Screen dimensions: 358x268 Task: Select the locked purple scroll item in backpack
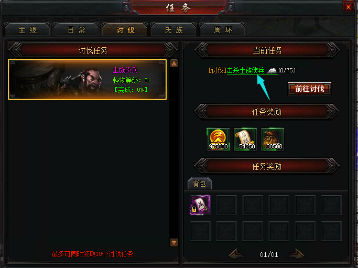[x=200, y=205]
